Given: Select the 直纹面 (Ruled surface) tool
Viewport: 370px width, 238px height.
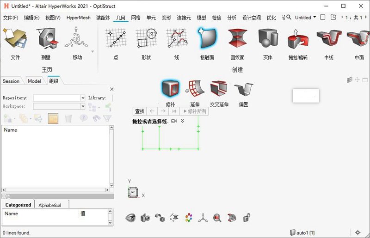Looking at the screenshot, I should pos(237,38).
